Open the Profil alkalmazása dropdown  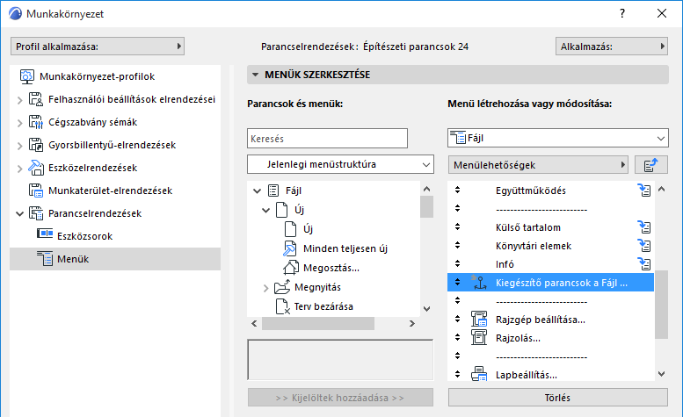pos(98,46)
